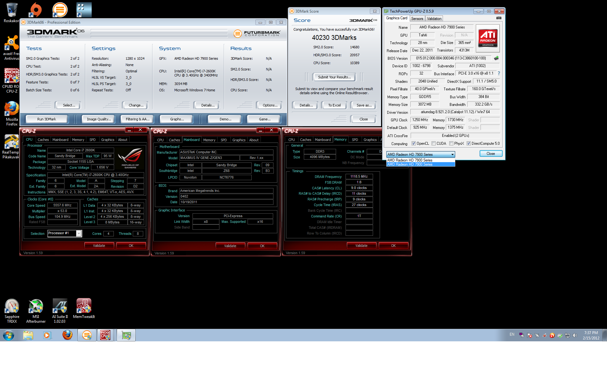607x384 pixels.
Task: Toggle the DirectCompute 5.0 checkbox
Action: (469, 143)
